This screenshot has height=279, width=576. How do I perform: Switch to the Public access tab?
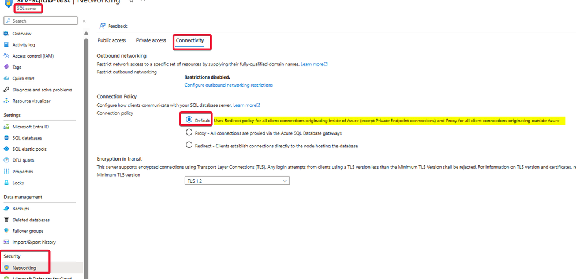point(111,40)
